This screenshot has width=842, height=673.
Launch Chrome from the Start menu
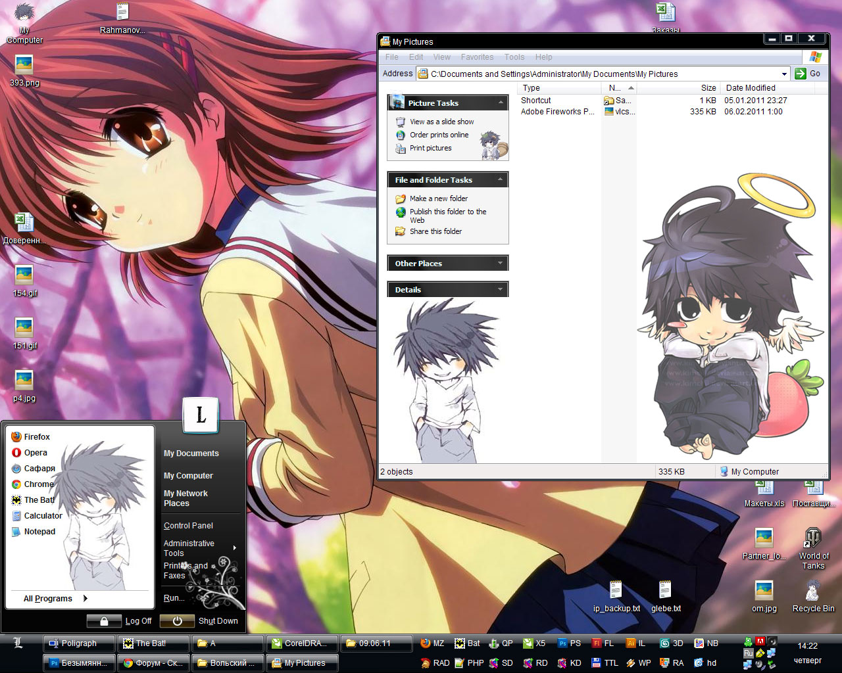(x=32, y=484)
